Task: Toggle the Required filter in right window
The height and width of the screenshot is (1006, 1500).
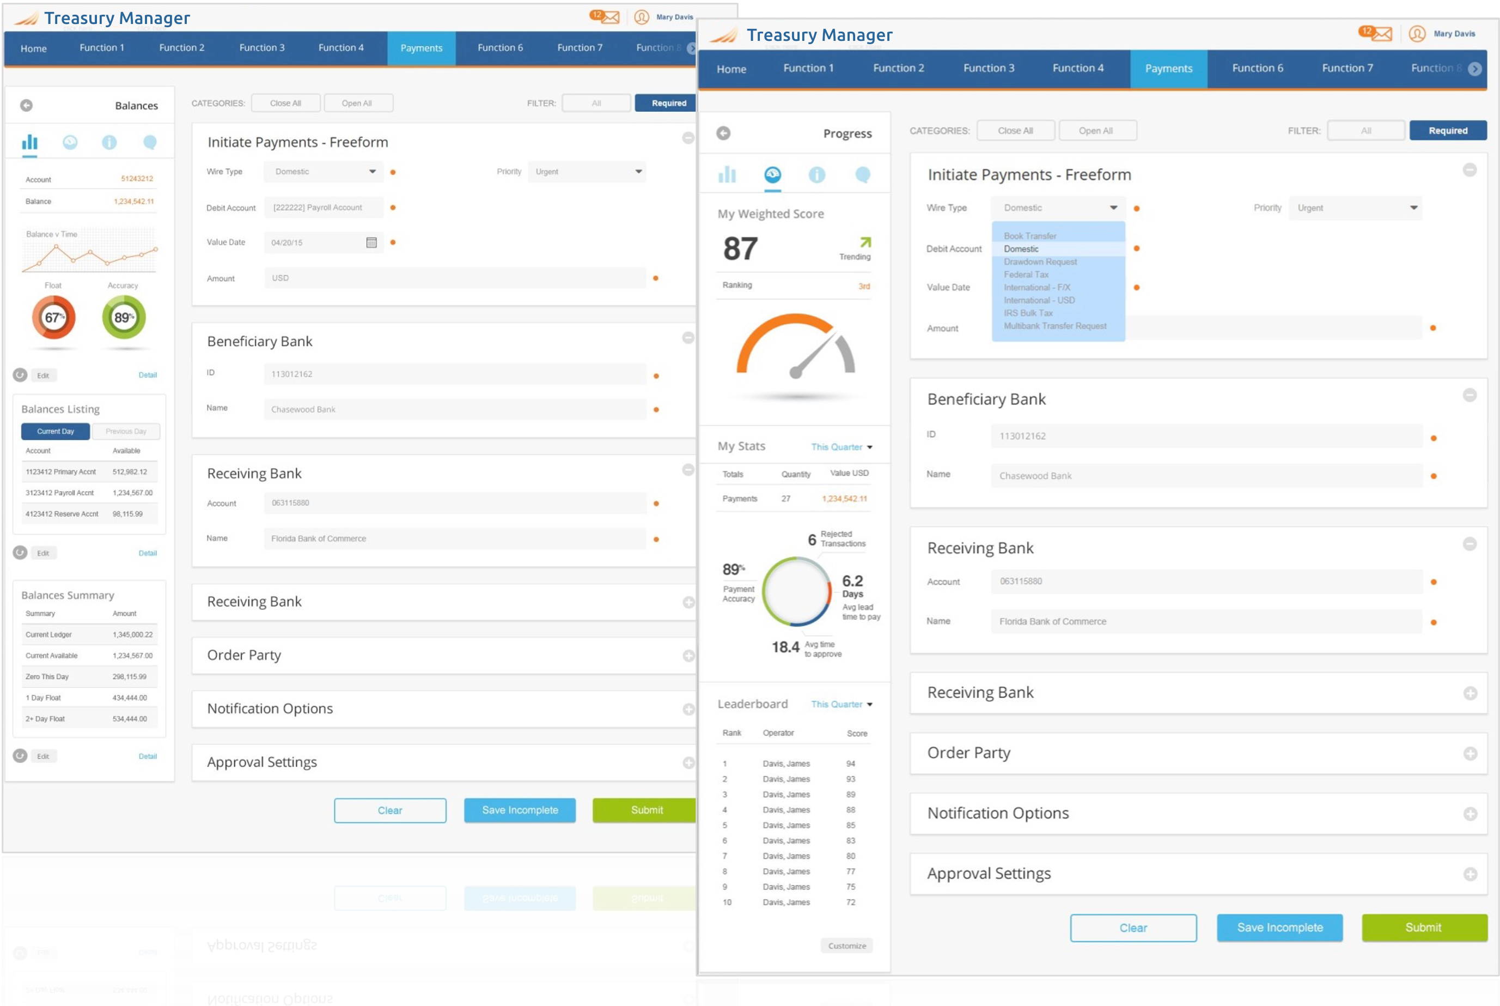Action: point(1447,130)
